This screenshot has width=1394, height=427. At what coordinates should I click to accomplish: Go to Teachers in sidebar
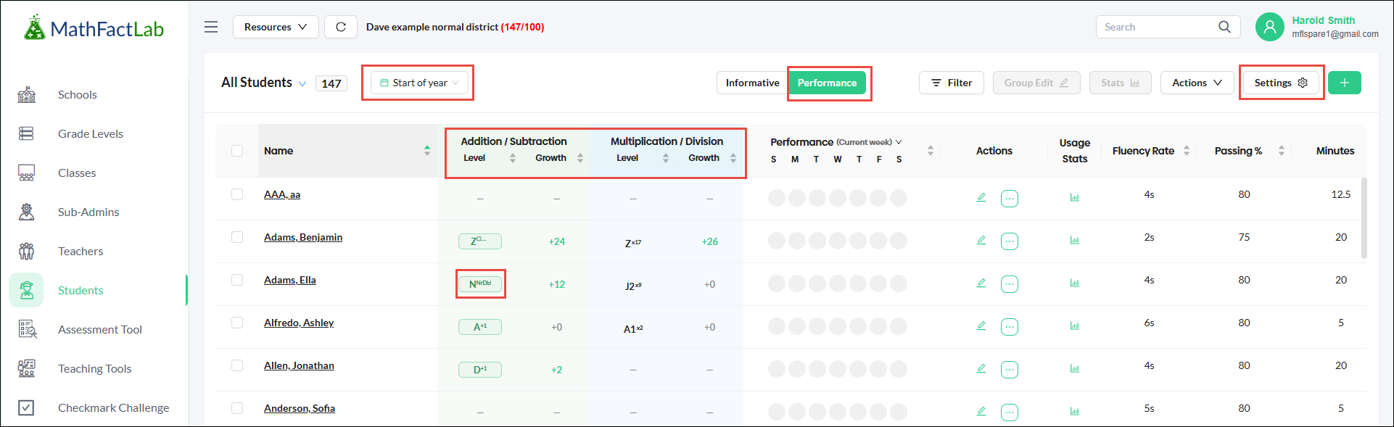coord(81,251)
